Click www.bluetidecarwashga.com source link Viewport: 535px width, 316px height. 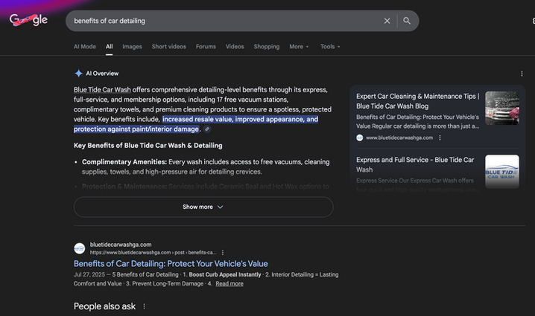pos(399,138)
